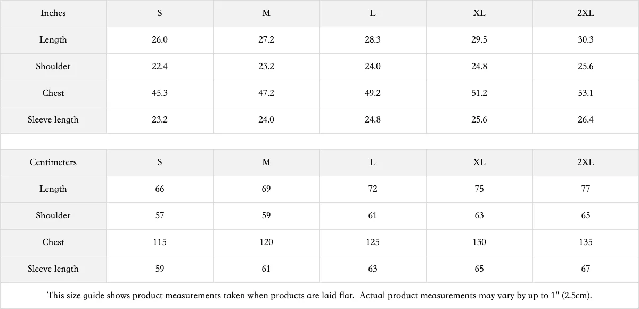Click the size guide measurement disclaimer text
Viewport: 639px width, 309px height.
coord(319,295)
